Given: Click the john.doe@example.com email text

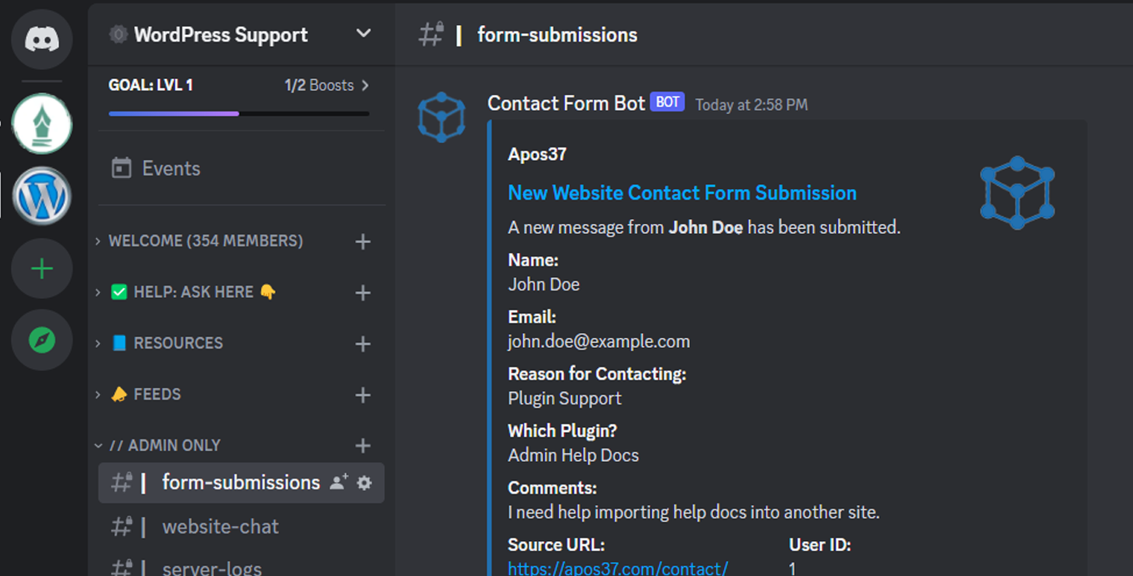Looking at the screenshot, I should pos(599,341).
